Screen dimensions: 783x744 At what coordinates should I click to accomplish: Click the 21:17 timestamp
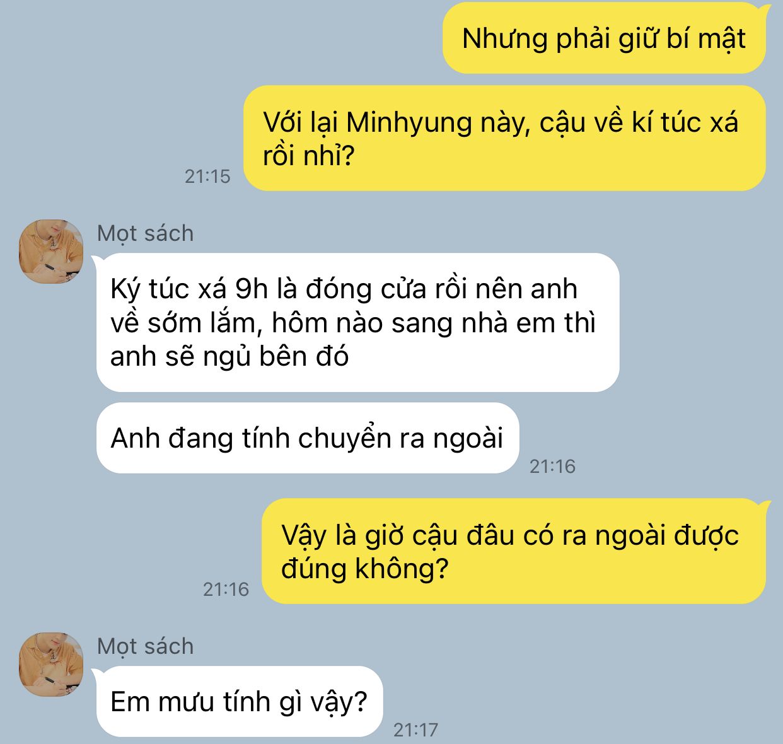point(415,730)
